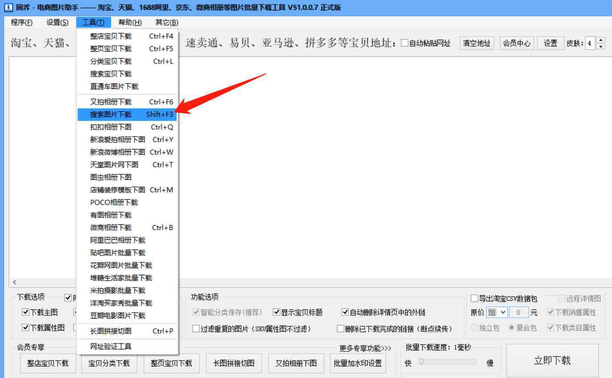Enable 过滤重复的图片 checkbox
This screenshot has height=378, width=612.
(196, 329)
